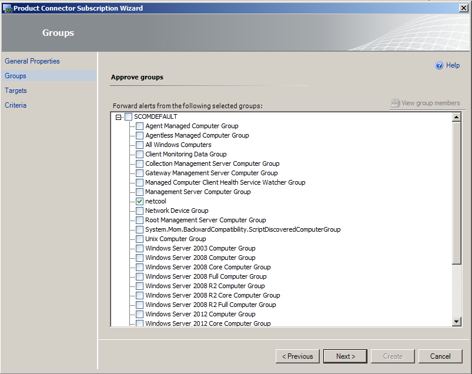
Task: Click the Previous button
Action: [x=297, y=356]
